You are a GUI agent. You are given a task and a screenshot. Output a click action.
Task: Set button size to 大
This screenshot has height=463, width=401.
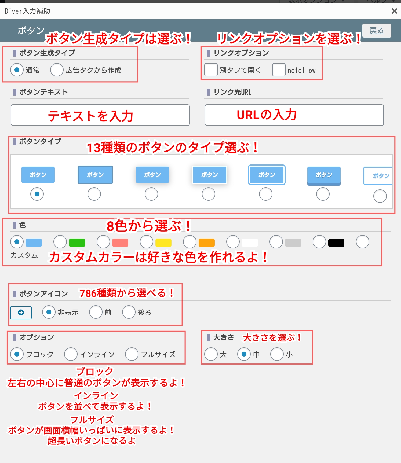point(211,354)
